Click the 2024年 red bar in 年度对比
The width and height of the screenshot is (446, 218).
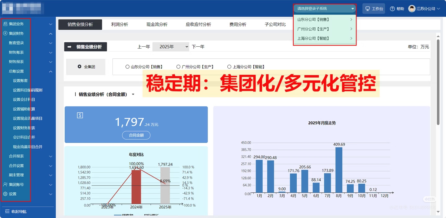coord(136,187)
